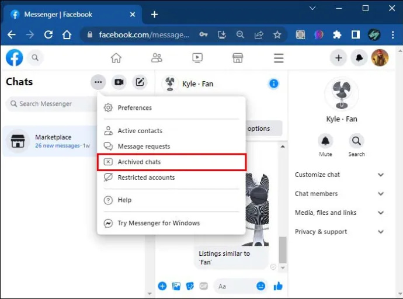Viewport: 403px width, 299px height.
Task: Expand Media, files and links section
Action: click(339, 213)
